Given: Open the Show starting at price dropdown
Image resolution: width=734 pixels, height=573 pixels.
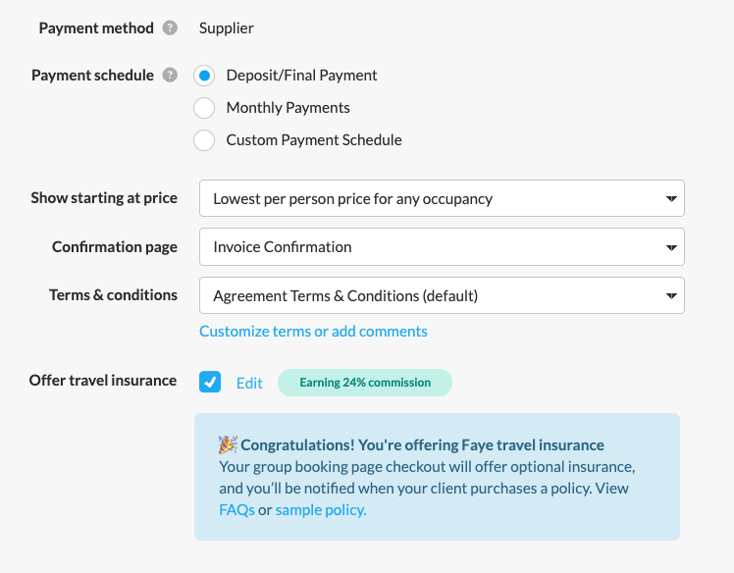Looking at the screenshot, I should [442, 198].
